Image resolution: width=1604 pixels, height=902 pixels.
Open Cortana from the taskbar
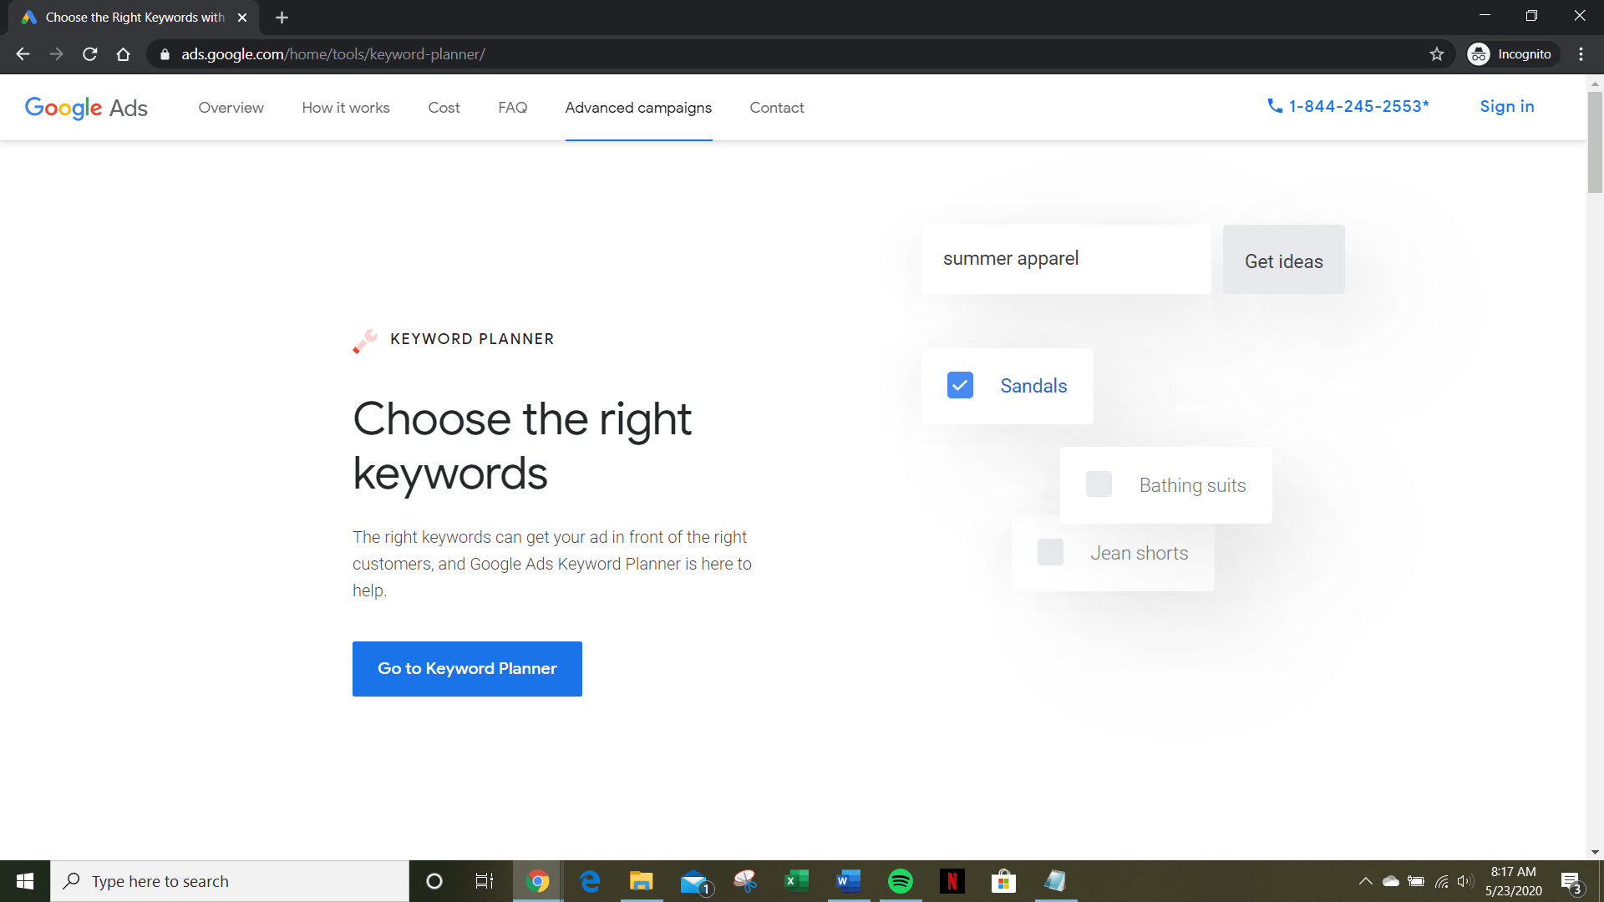pyautogui.click(x=434, y=881)
